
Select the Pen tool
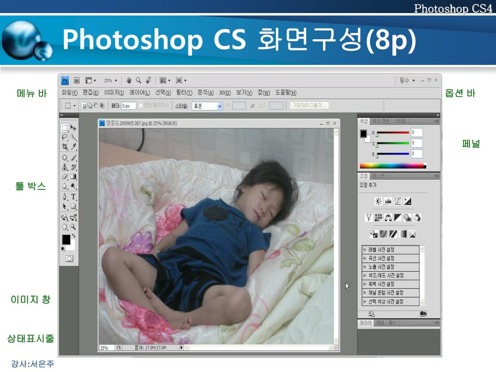coord(64,197)
